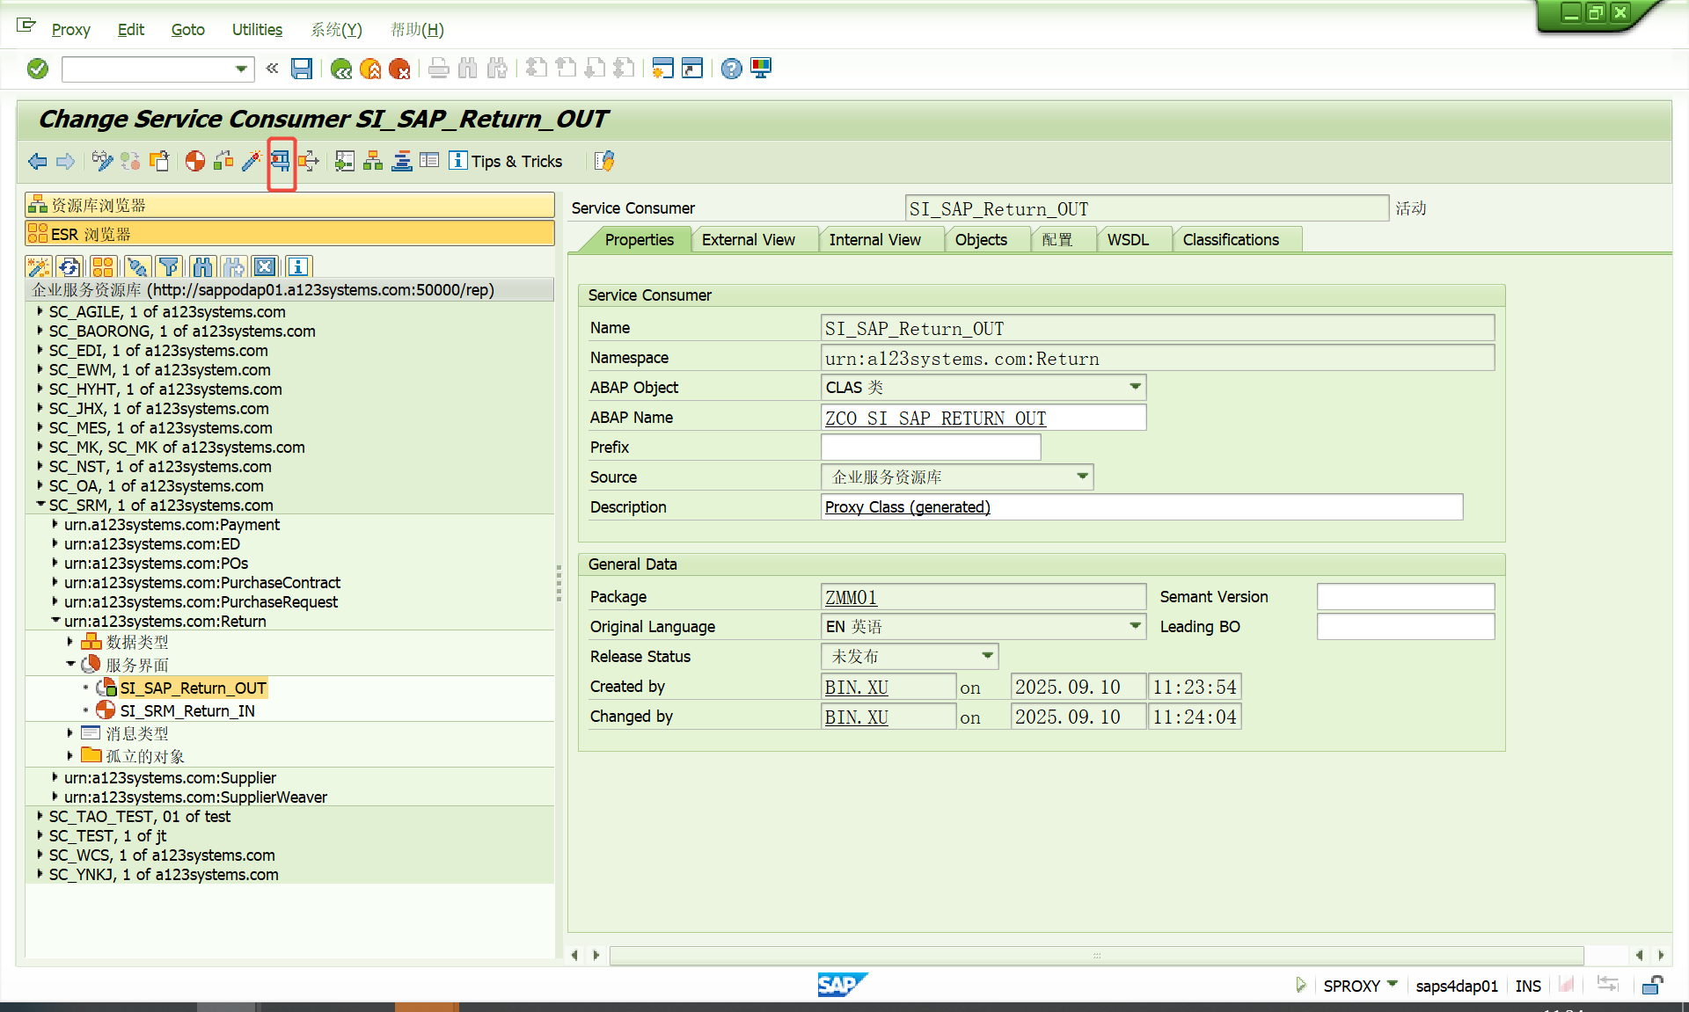Switch to the 配置 tab

(1057, 240)
